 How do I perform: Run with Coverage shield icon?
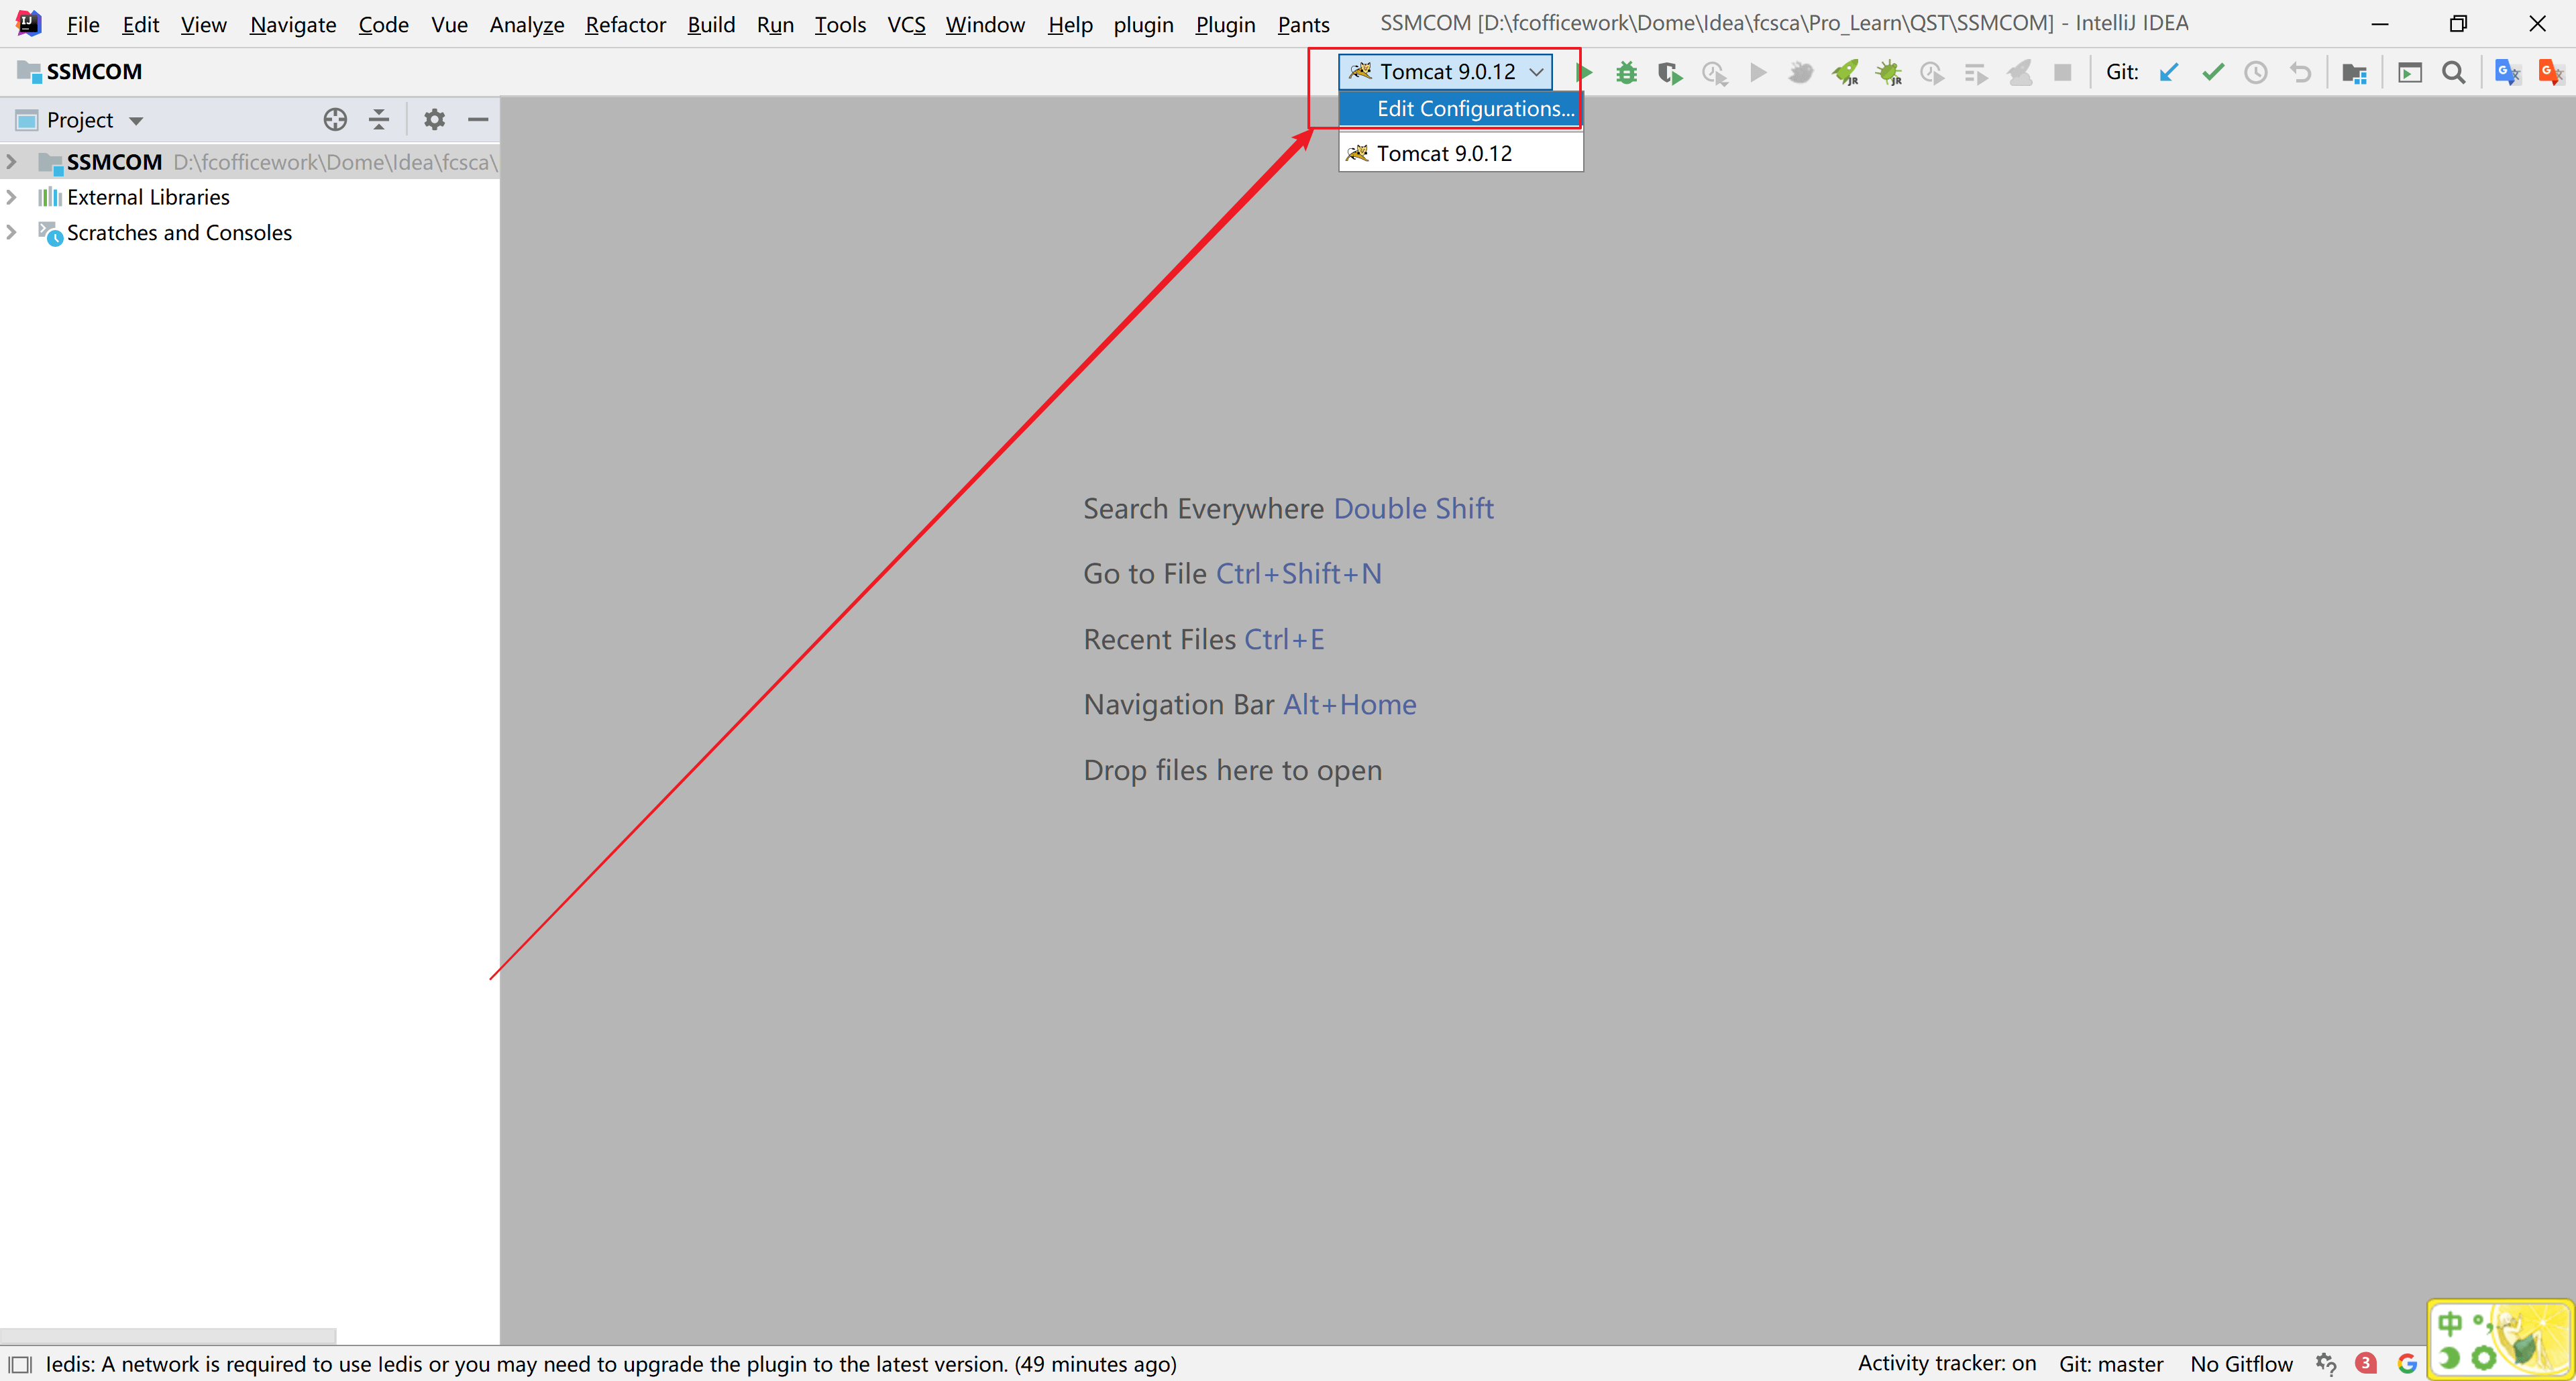(1669, 72)
